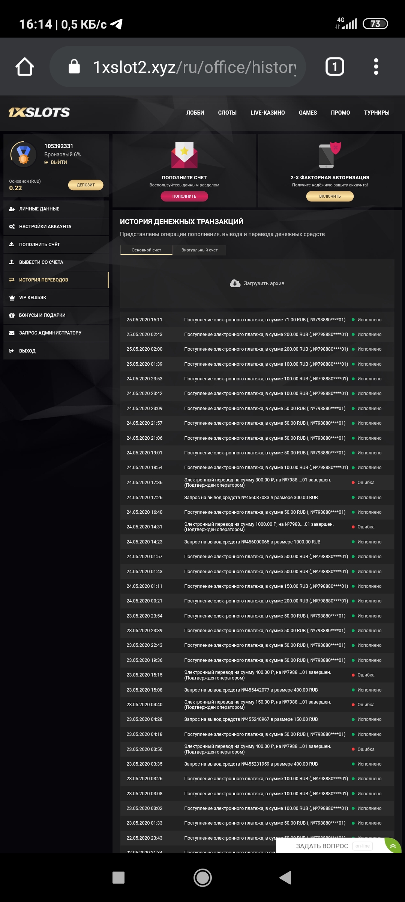This screenshot has width=405, height=902.
Task: Click the bronze medal profile avatar
Action: 23,154
